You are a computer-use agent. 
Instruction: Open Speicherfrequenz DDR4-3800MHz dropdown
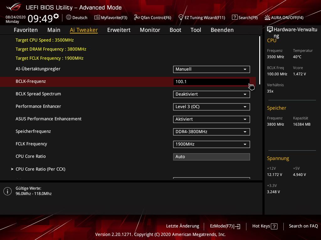(212, 132)
